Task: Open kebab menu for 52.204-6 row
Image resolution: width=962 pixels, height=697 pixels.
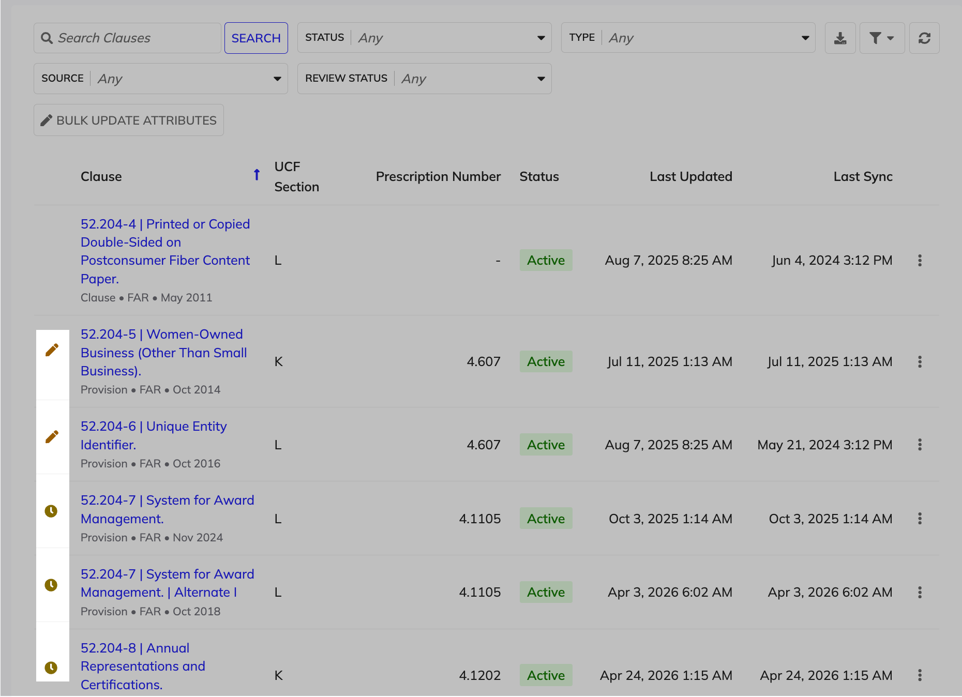Action: [920, 445]
